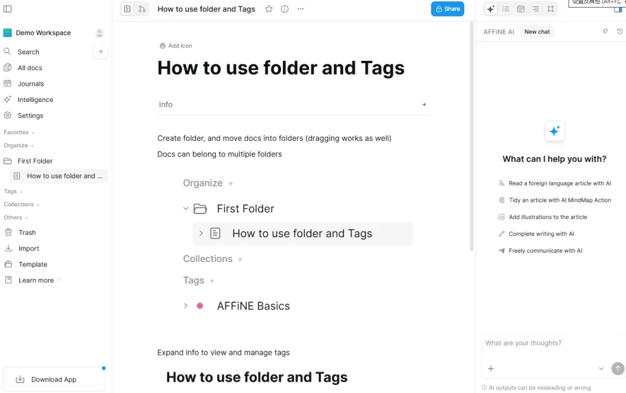Viewport: 626px width, 393px height.
Task: Open the more options ellipsis menu
Action: point(301,9)
